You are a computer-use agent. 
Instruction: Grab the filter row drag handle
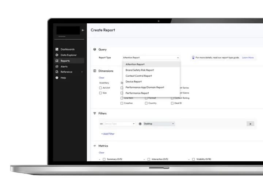tap(101, 124)
